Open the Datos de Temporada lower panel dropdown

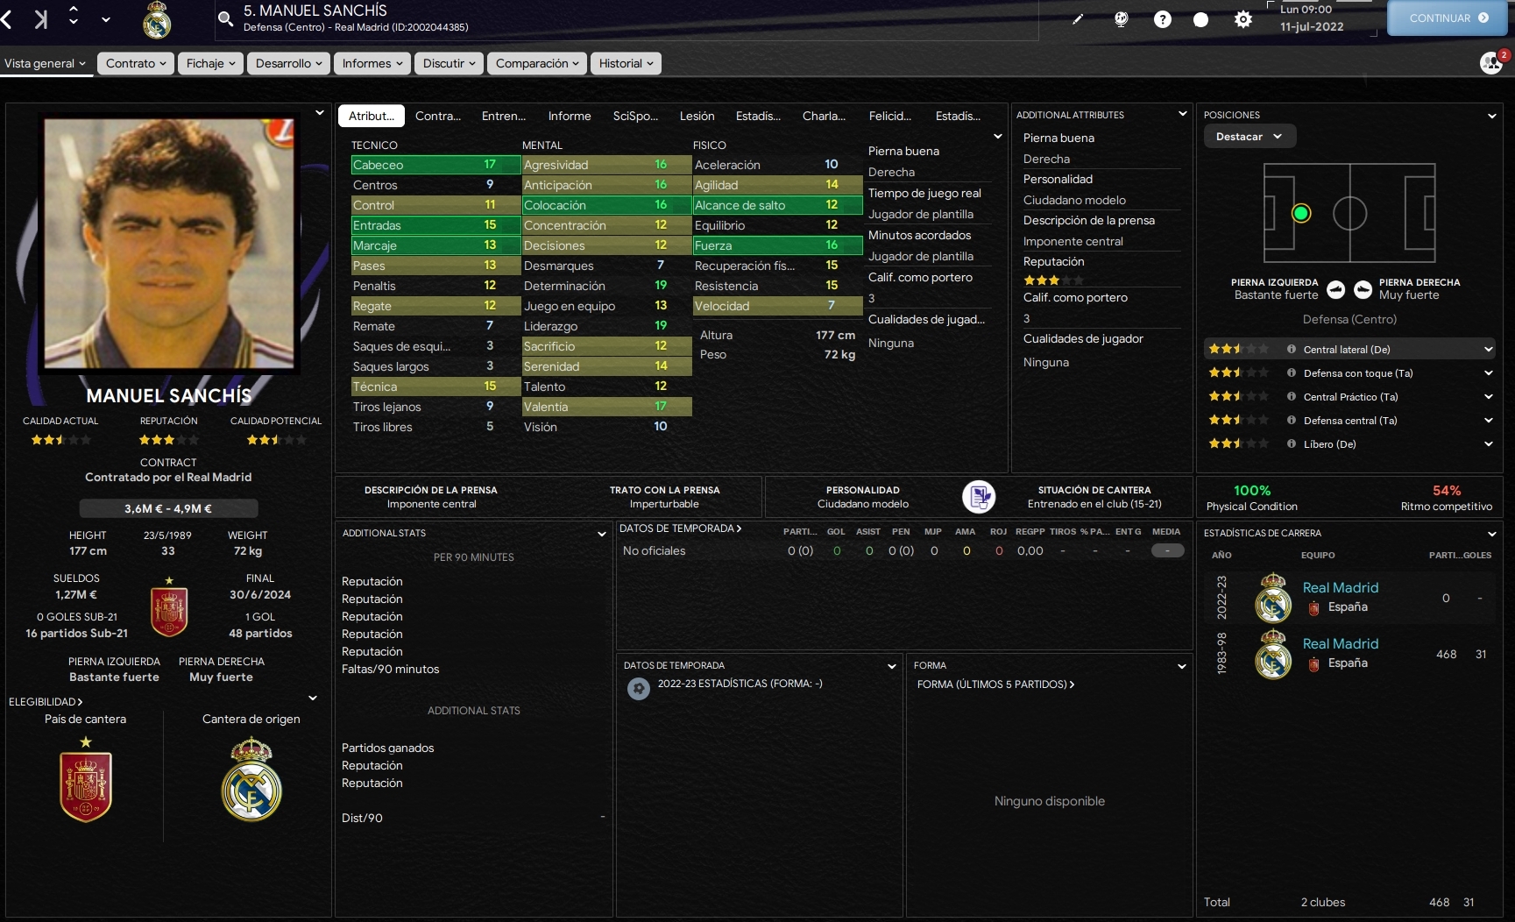tap(892, 666)
